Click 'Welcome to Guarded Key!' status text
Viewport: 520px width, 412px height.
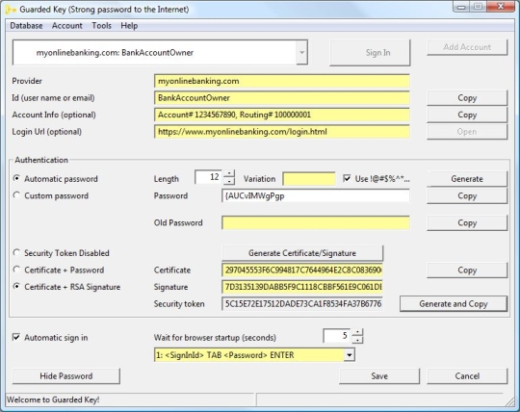point(53,399)
